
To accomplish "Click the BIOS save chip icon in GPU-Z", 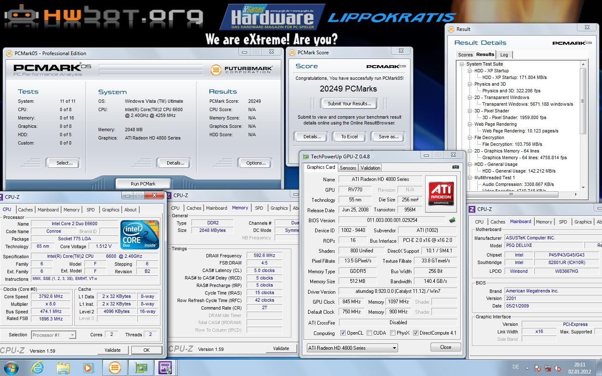I will click(x=452, y=220).
